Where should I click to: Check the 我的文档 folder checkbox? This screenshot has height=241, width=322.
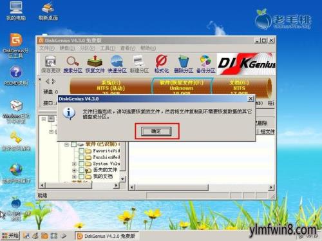click(x=81, y=177)
